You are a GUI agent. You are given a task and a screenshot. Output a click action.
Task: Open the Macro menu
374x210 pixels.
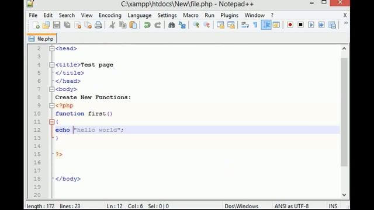click(x=191, y=15)
